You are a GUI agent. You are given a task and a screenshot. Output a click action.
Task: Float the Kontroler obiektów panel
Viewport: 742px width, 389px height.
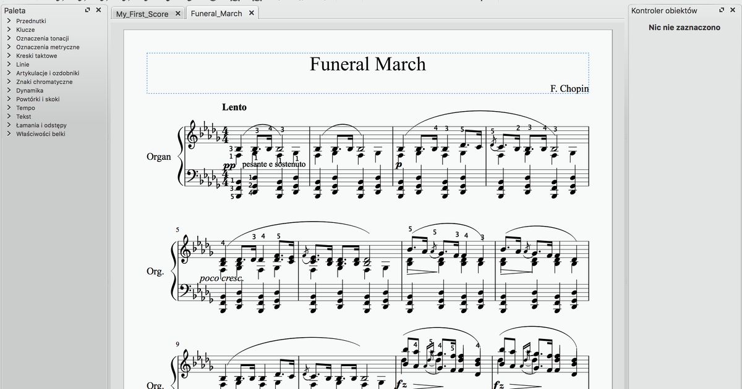tap(721, 10)
